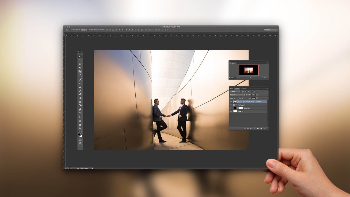
Task: Click the delete layer trash icon
Action: pos(264,128)
